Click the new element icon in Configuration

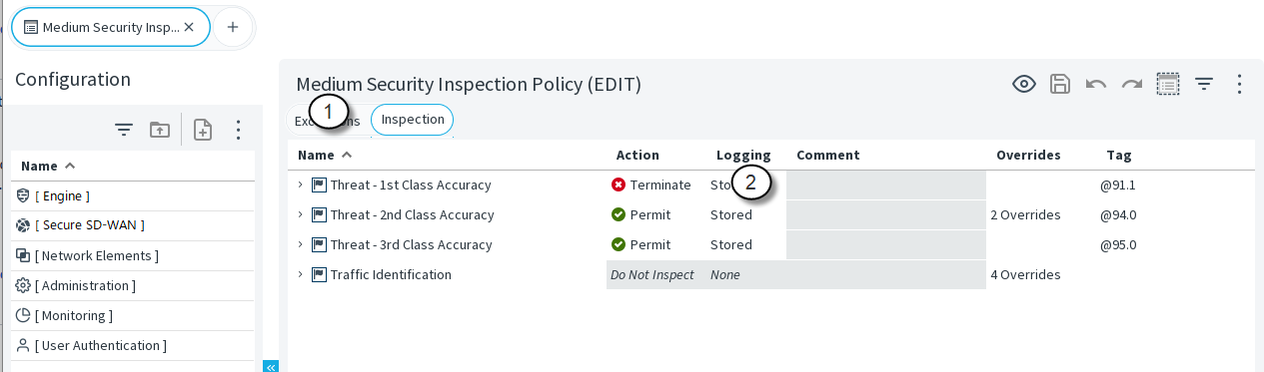203,130
